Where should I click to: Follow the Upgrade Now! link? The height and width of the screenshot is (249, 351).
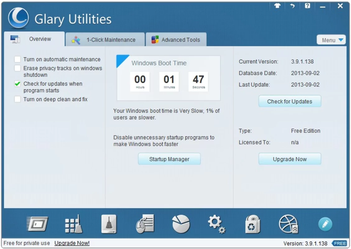click(72, 243)
